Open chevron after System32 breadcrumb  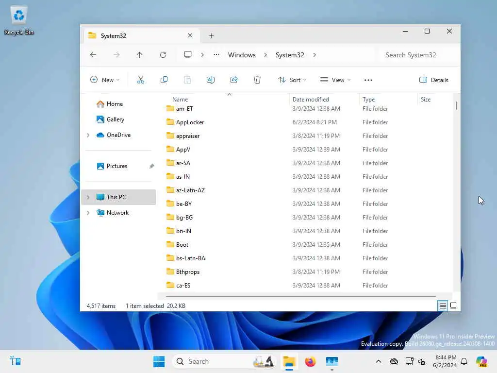(315, 55)
